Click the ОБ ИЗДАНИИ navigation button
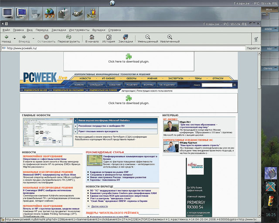Image resolution: width=279 pixels, height=223 pixels. (167, 85)
